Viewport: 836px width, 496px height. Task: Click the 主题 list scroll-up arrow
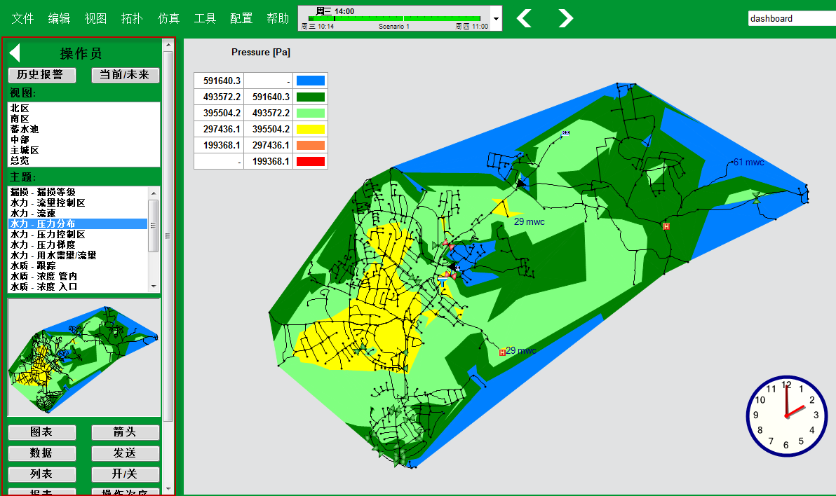tap(154, 193)
